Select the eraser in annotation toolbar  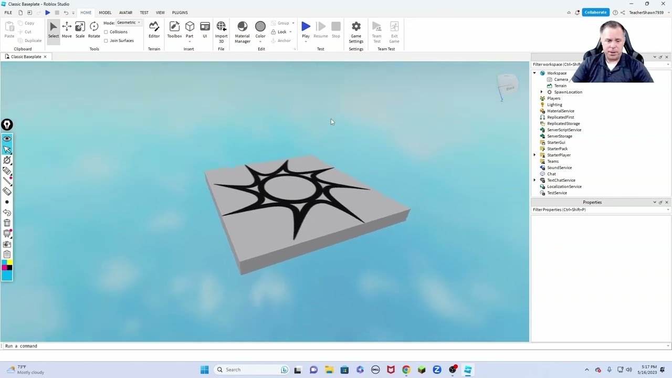(x=7, y=192)
